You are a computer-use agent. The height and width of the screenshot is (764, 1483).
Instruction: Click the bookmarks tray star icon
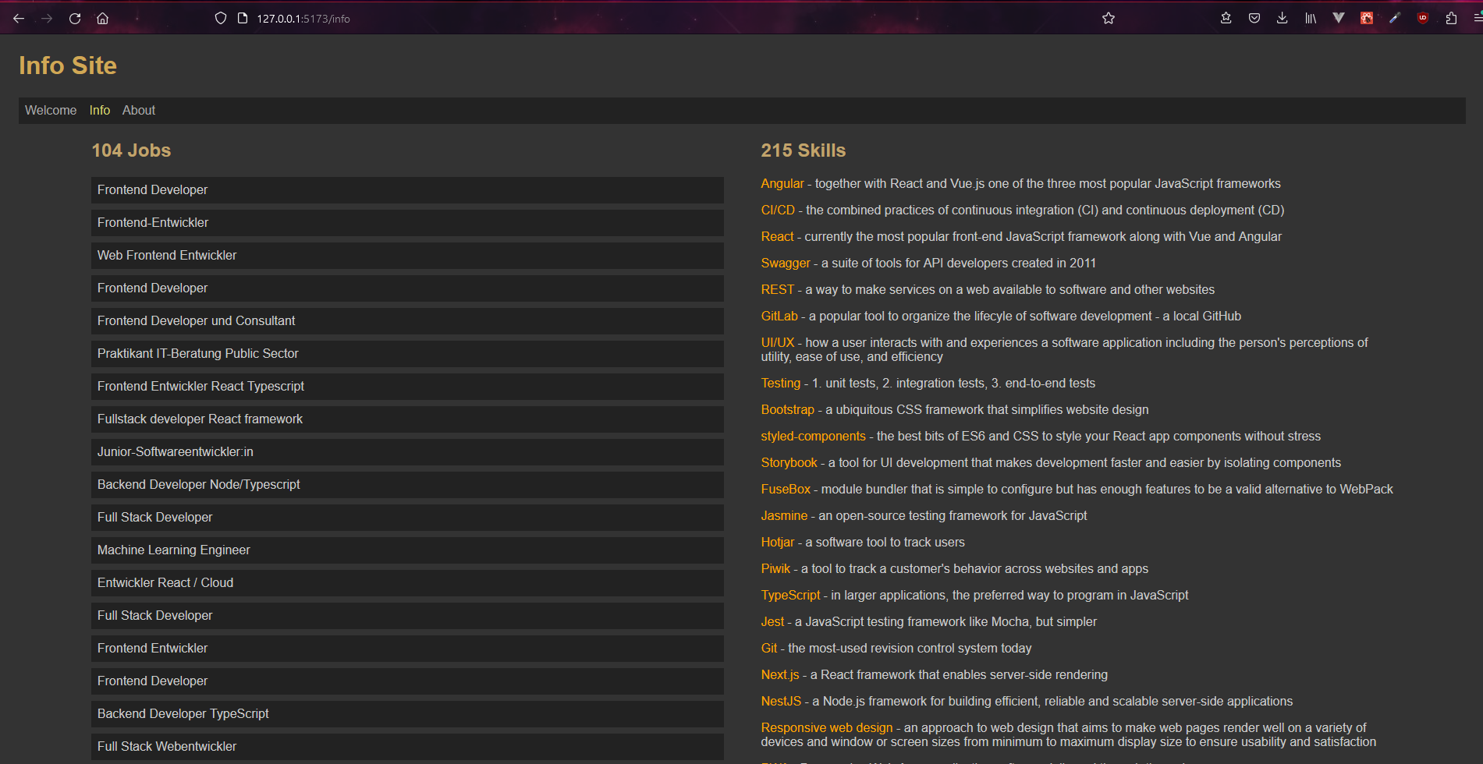(1226, 19)
